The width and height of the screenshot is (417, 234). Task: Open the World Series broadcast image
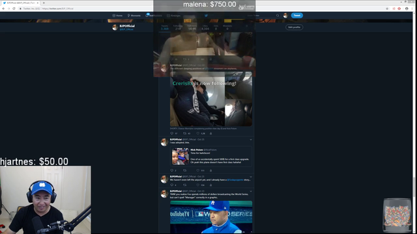tap(211, 217)
